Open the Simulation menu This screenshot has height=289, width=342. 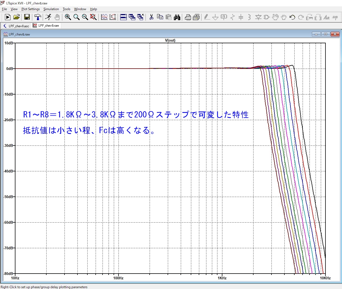pyautogui.click(x=51, y=9)
